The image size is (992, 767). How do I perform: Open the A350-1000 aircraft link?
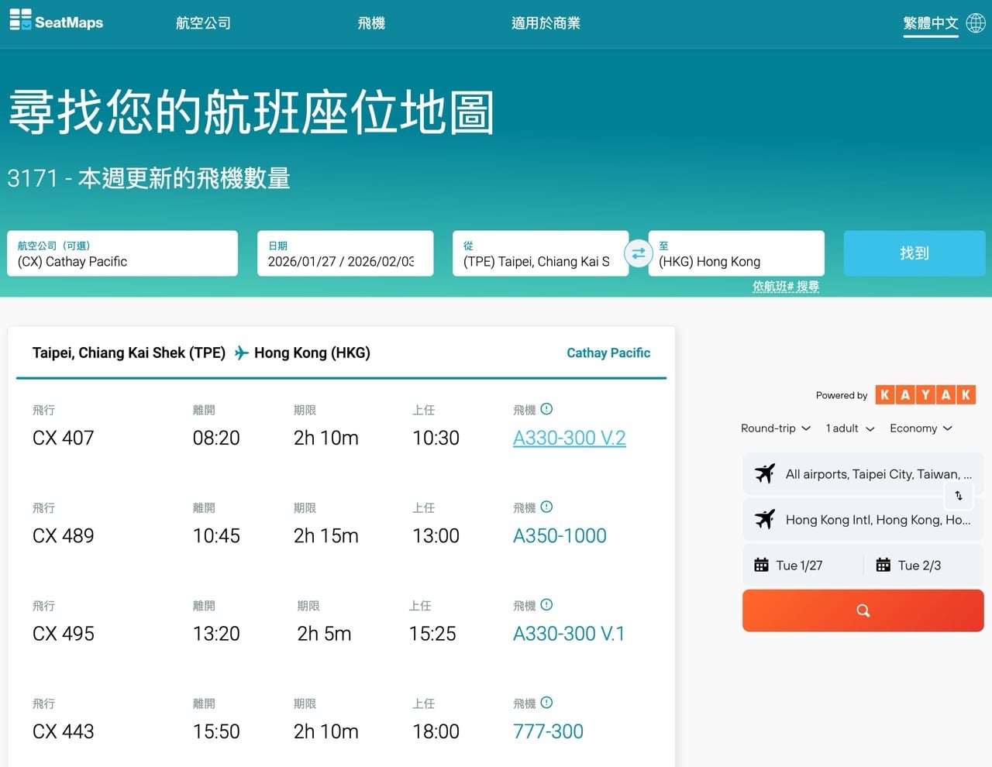tap(559, 535)
